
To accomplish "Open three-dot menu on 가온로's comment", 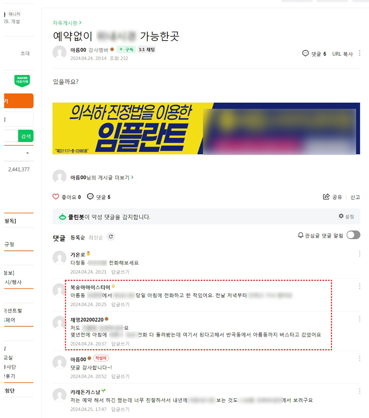I will point(360,254).
